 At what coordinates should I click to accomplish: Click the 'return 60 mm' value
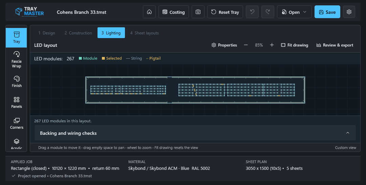106,168
